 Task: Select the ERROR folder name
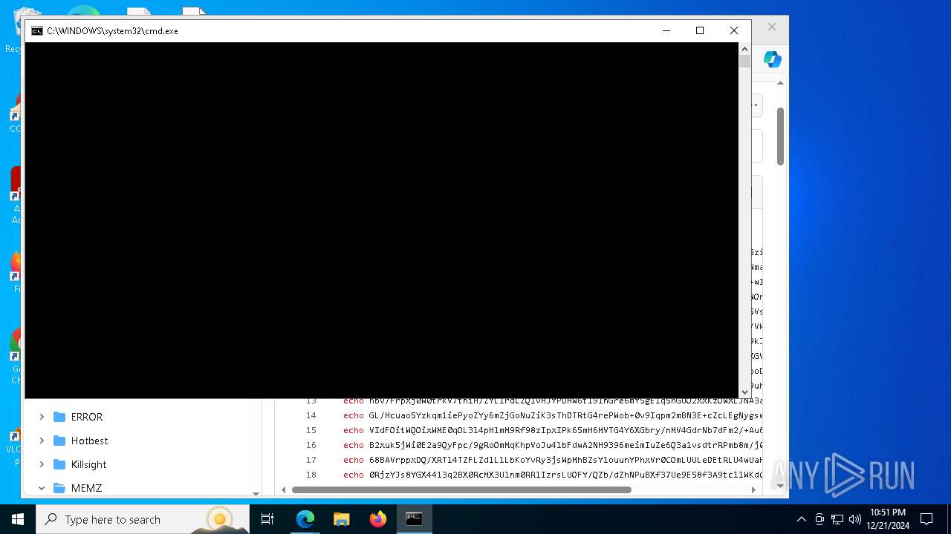[87, 417]
